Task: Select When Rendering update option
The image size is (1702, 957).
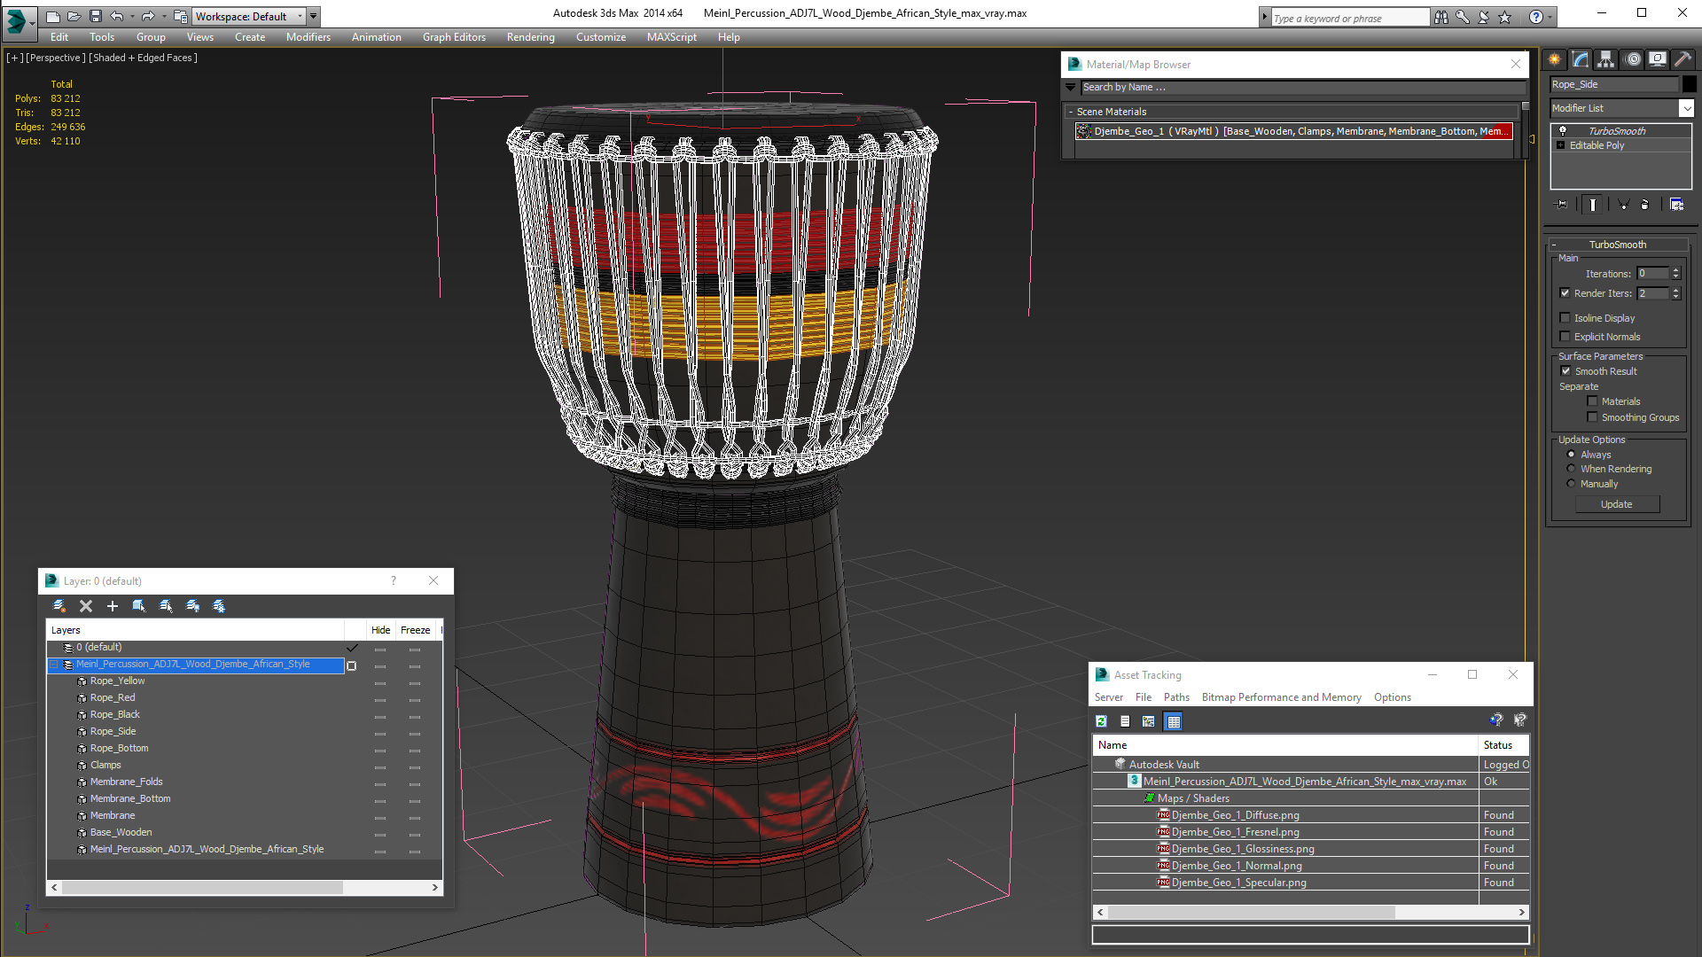Action: click(x=1571, y=469)
